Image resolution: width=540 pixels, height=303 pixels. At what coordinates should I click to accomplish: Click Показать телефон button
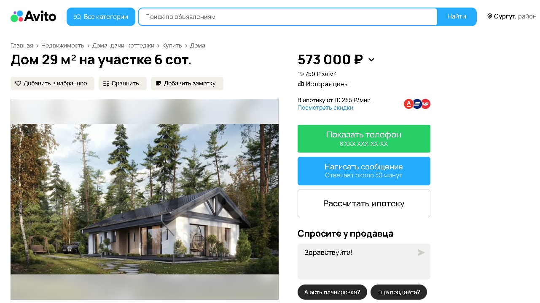pos(364,139)
